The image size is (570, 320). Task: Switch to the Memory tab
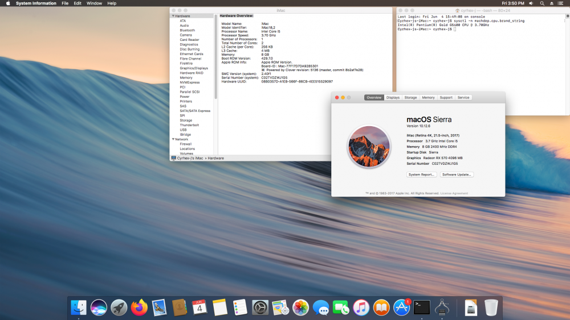(428, 98)
